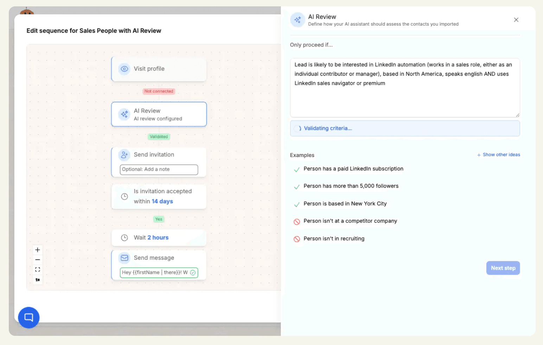The width and height of the screenshot is (543, 345).
Task: Click the eye icon on Visit profile
Action: point(124,69)
